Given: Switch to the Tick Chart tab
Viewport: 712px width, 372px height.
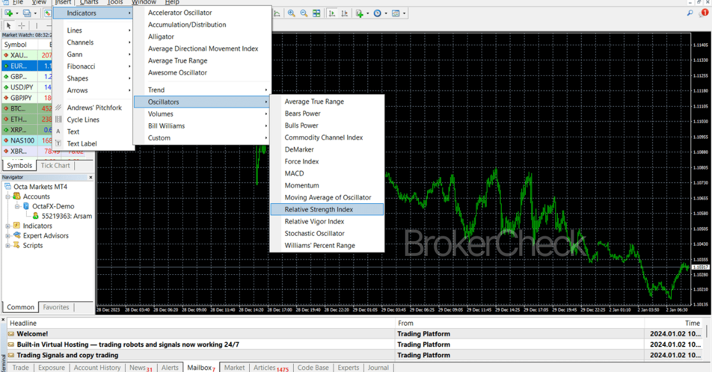Looking at the screenshot, I should tap(55, 165).
